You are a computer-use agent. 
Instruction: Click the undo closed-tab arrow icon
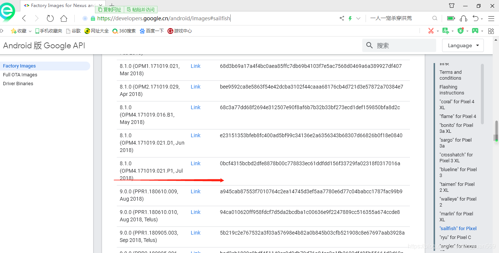click(x=476, y=18)
